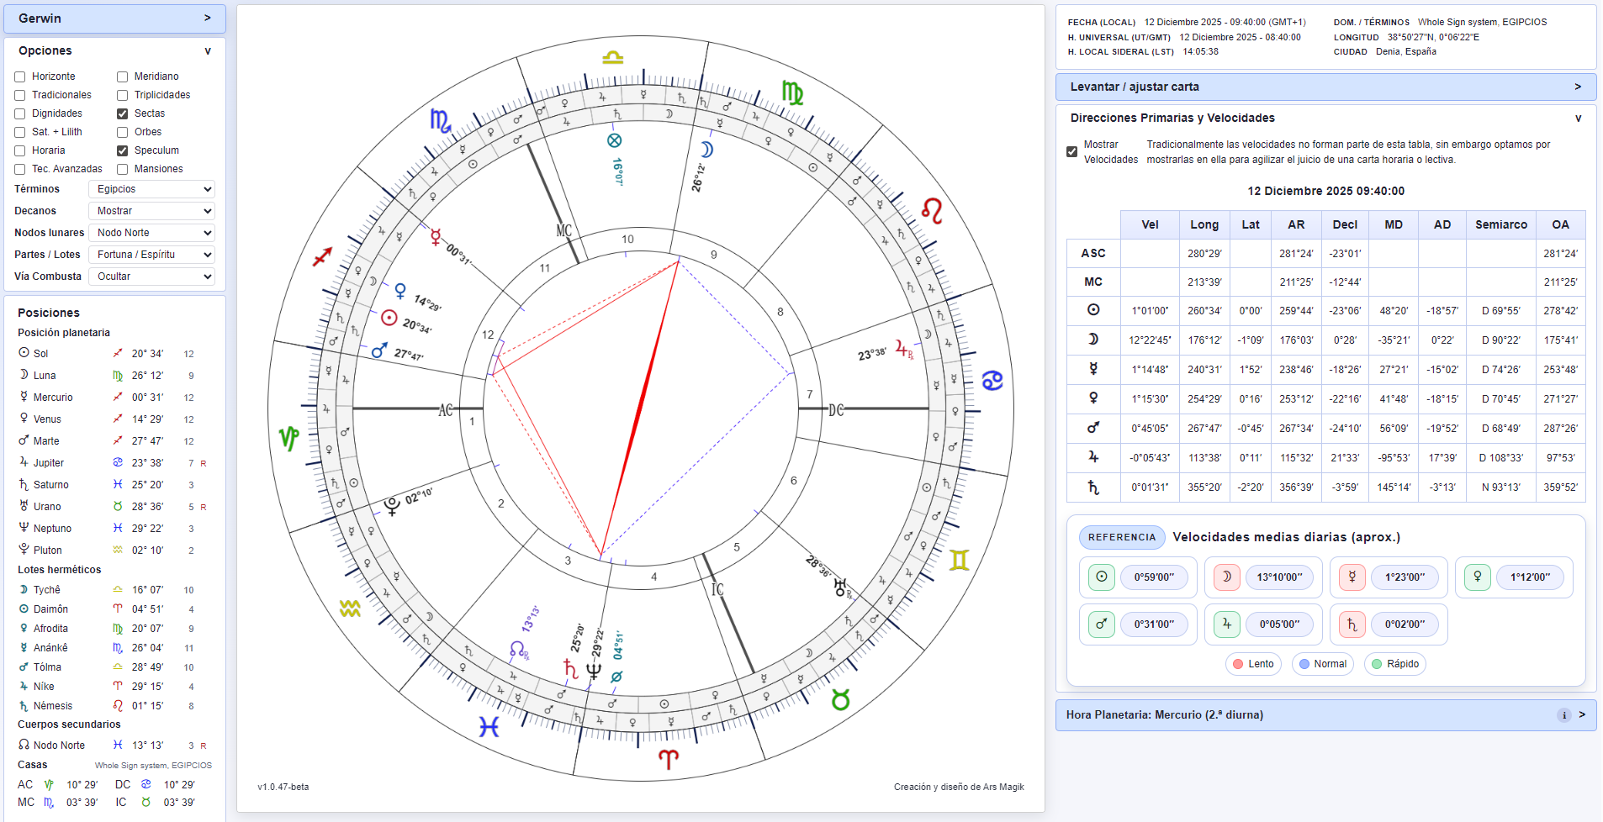Select the Cancer zodiac glyph
The width and height of the screenshot is (1603, 822).
[x=992, y=381]
